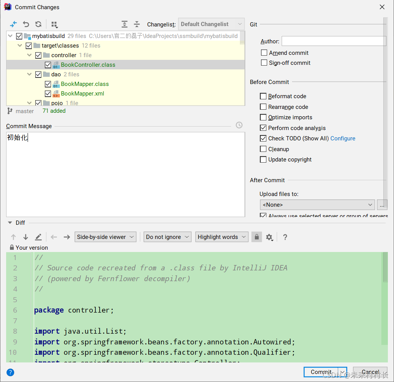The image size is (394, 382).
Task: Click in the Author input field
Action: pos(334,41)
